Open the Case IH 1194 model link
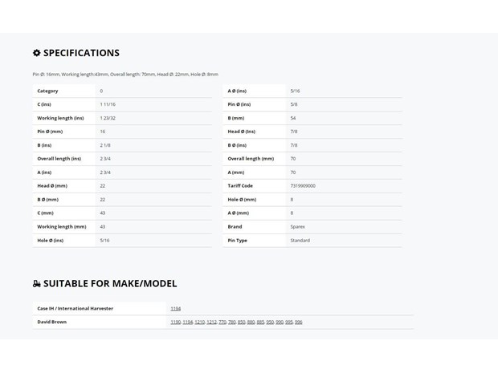The width and height of the screenshot is (498, 373). [176, 309]
